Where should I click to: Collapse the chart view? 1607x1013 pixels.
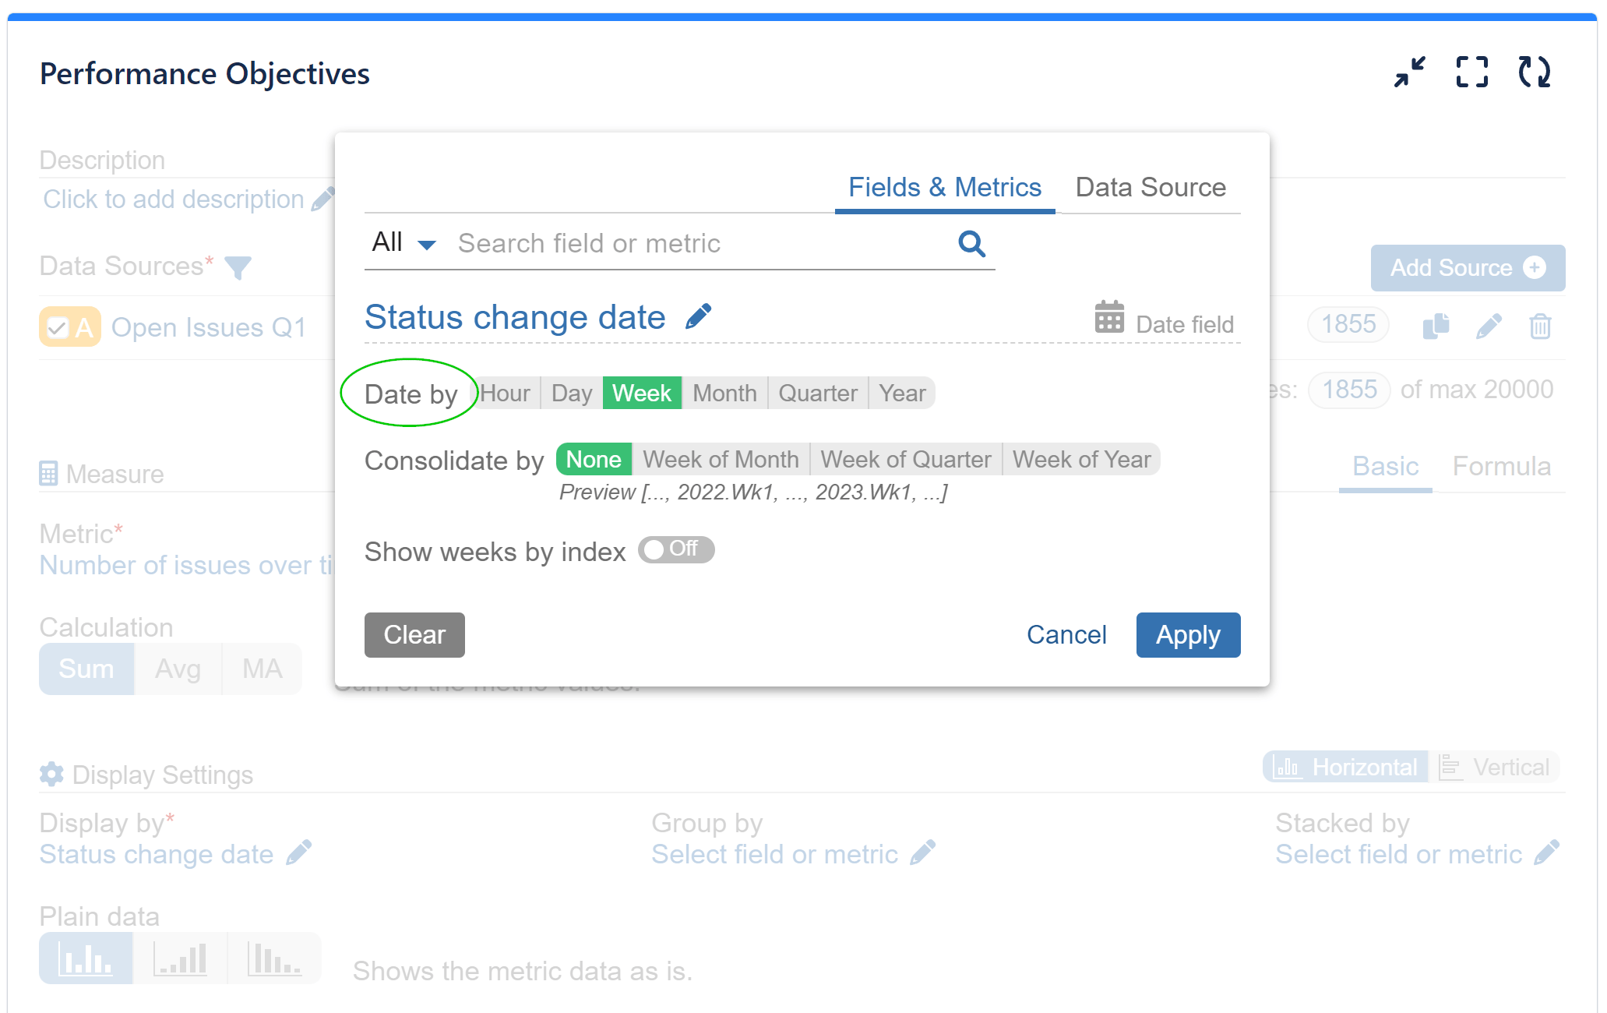[x=1409, y=72]
